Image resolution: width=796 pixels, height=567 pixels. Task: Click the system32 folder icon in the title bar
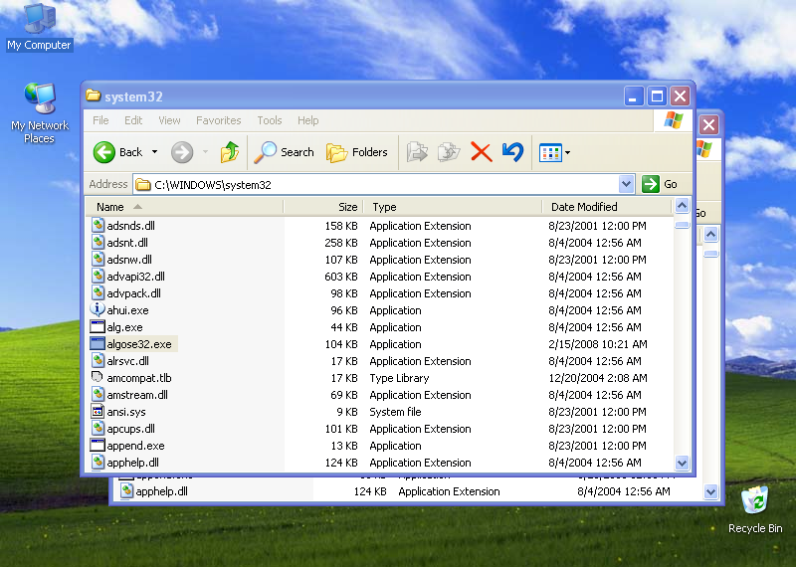coord(93,95)
